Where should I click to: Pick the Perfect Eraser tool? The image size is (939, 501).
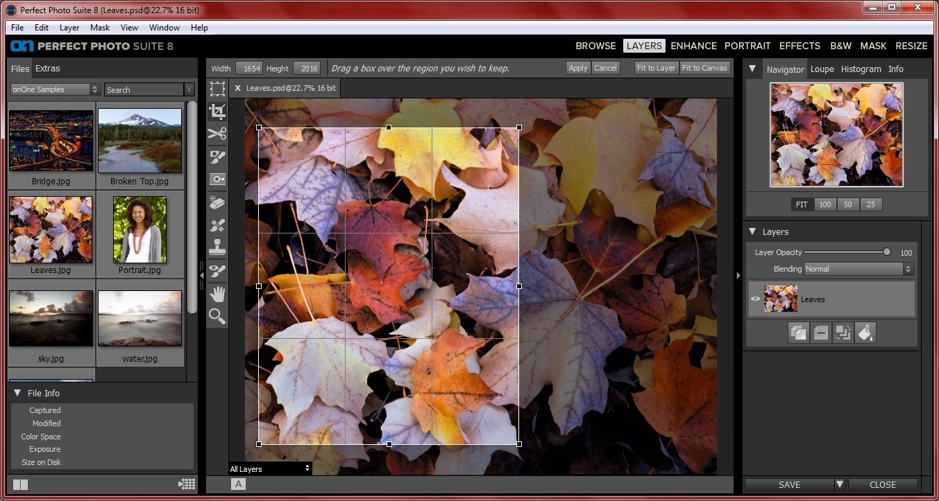(x=218, y=202)
